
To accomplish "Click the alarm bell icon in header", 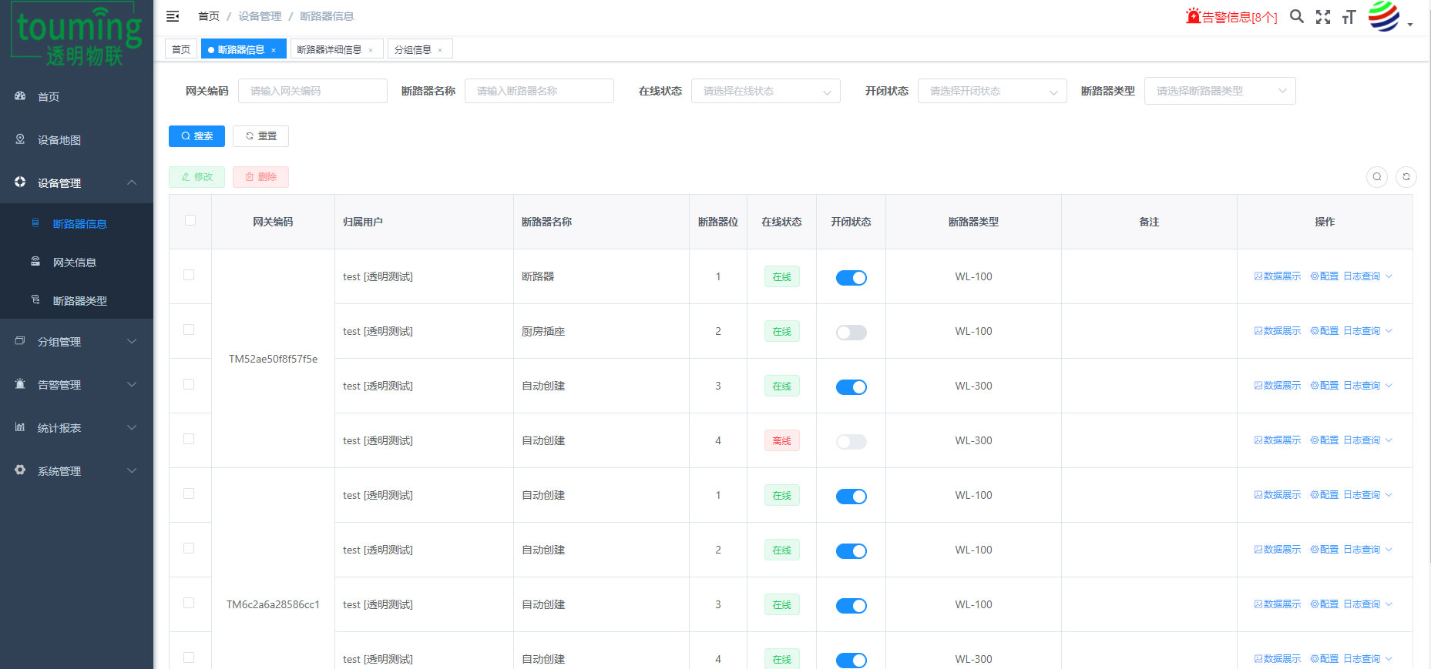I will 1194,16.
